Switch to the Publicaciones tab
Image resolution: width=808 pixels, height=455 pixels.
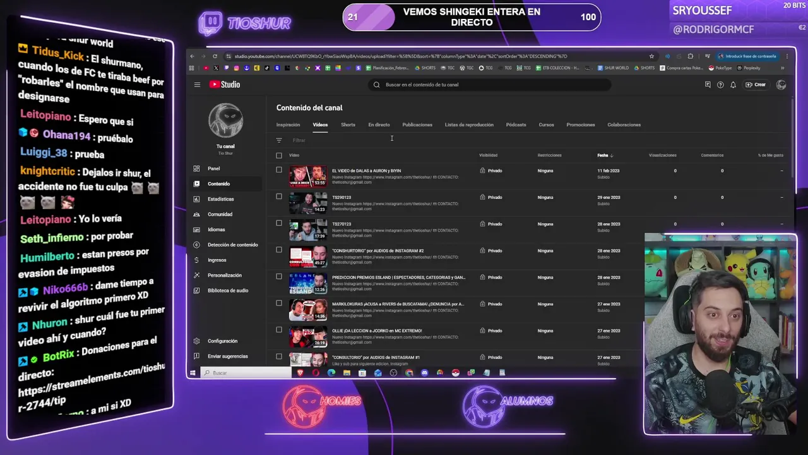(x=417, y=125)
